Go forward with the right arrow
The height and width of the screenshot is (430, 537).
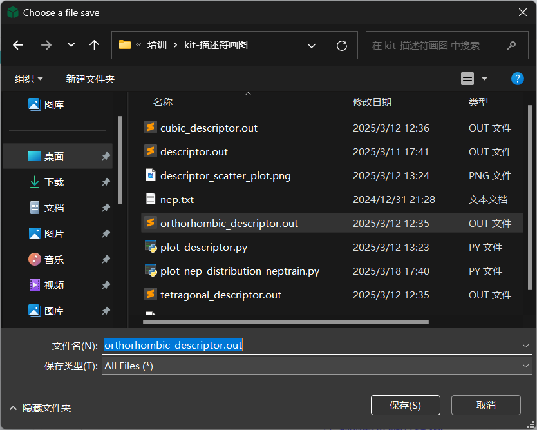(x=46, y=45)
